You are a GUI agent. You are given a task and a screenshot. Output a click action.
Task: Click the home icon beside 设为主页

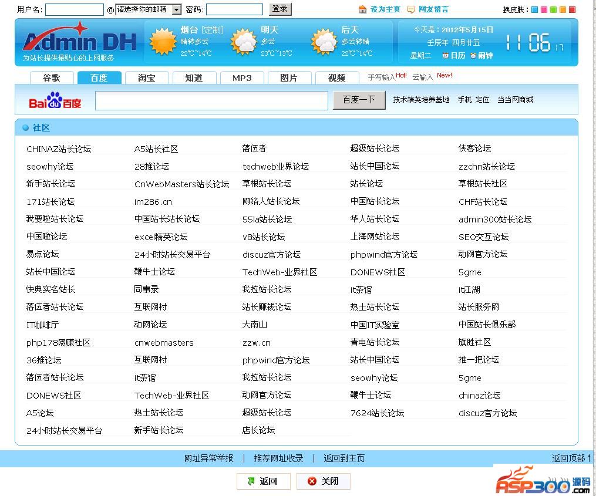pos(363,9)
